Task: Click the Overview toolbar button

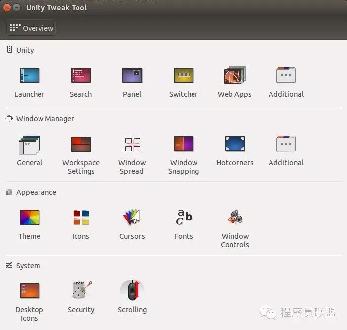Action: (x=31, y=28)
